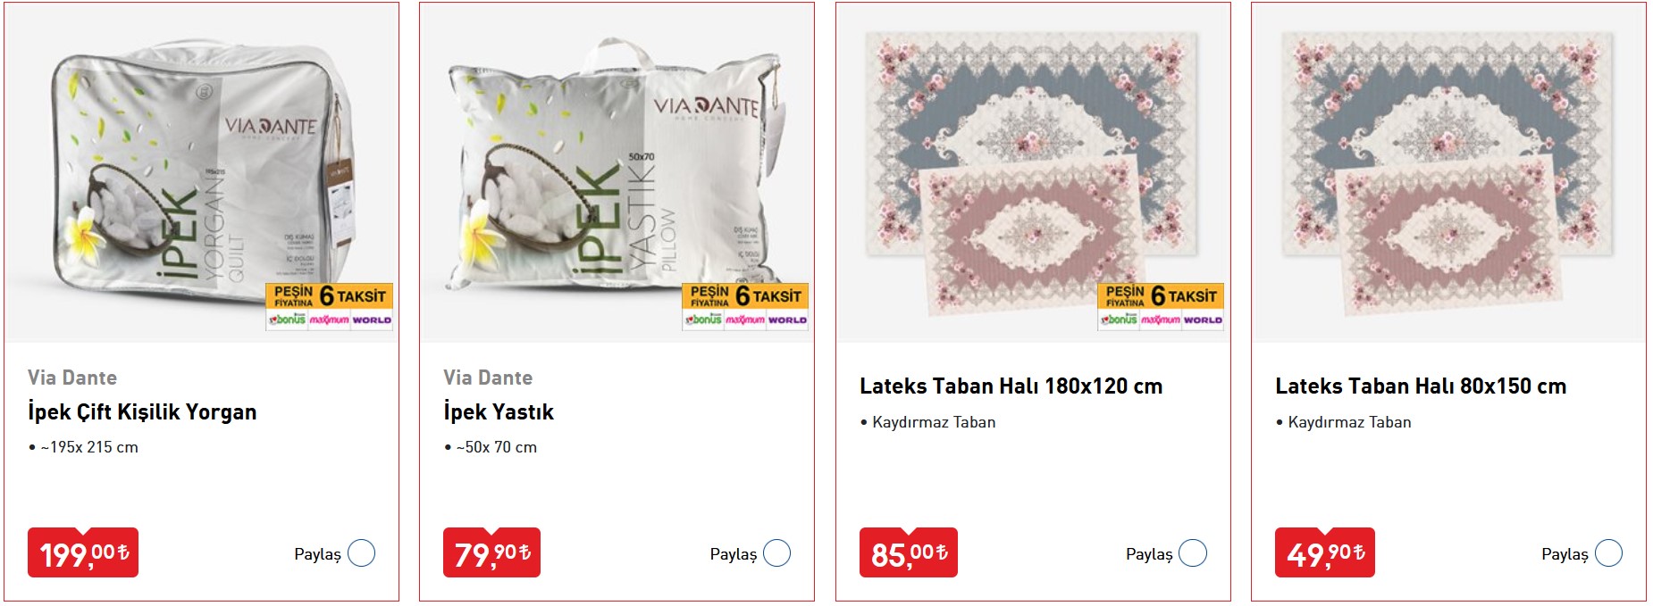Open the İpek Çift Kişilik Yorgan title link

click(142, 412)
